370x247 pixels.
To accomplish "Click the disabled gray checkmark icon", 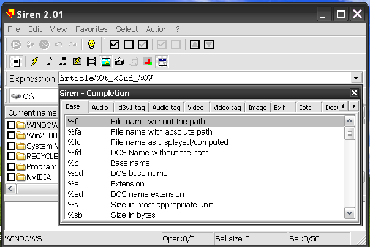I will [162, 44].
